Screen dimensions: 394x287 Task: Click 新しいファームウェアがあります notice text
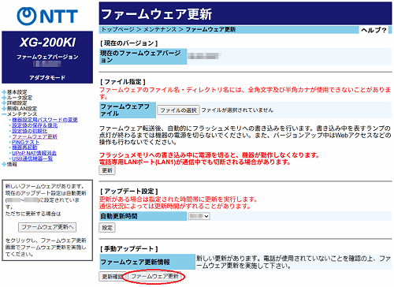(x=45, y=186)
